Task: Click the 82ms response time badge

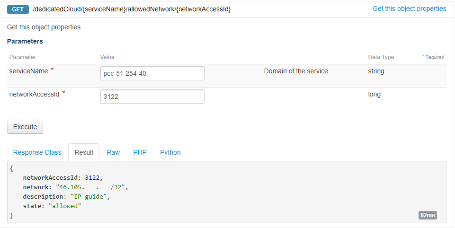Action: point(428,215)
